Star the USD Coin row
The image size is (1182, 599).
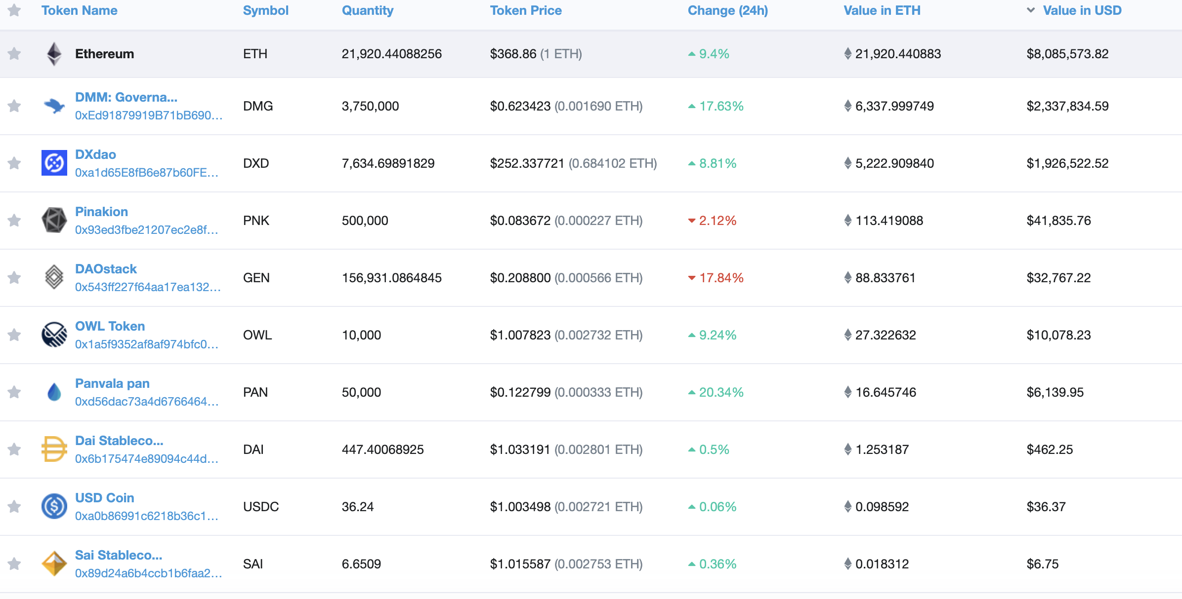pos(14,506)
